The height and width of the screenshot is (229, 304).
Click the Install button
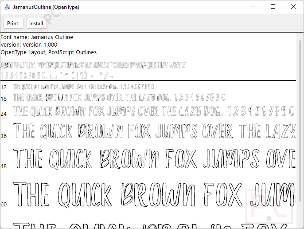[x=36, y=24]
